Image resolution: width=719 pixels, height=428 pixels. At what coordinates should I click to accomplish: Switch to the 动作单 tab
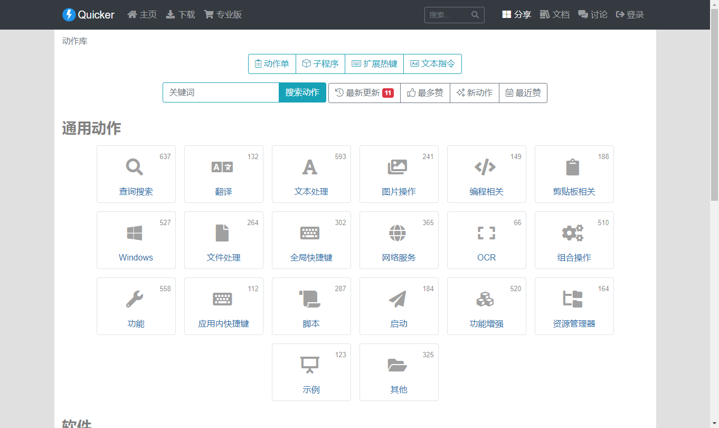coord(272,64)
